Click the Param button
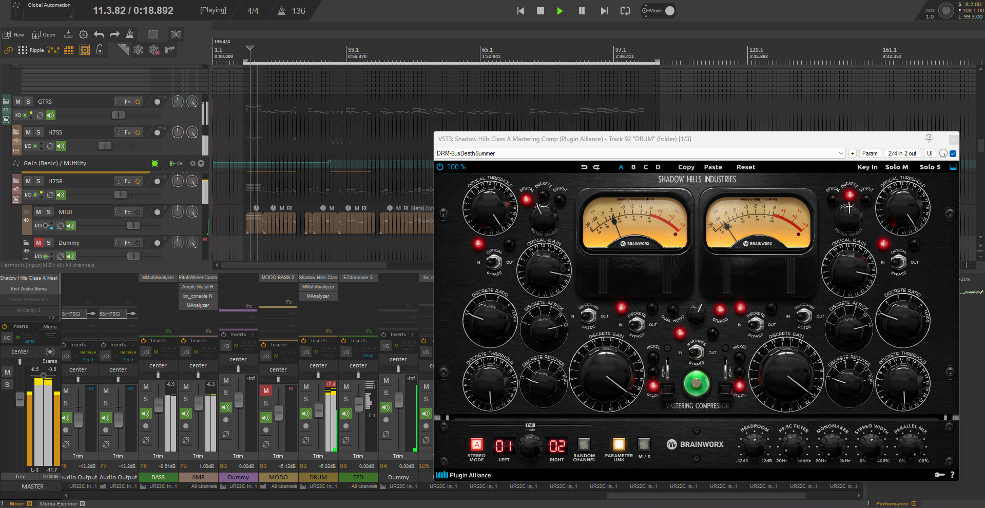Viewport: 985px width, 508px height. (x=870, y=153)
